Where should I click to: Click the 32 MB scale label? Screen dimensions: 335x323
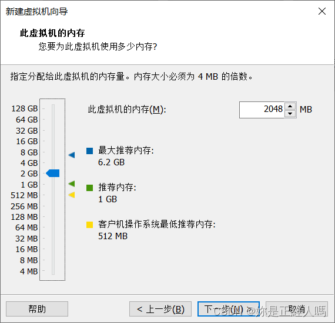(x=26, y=239)
